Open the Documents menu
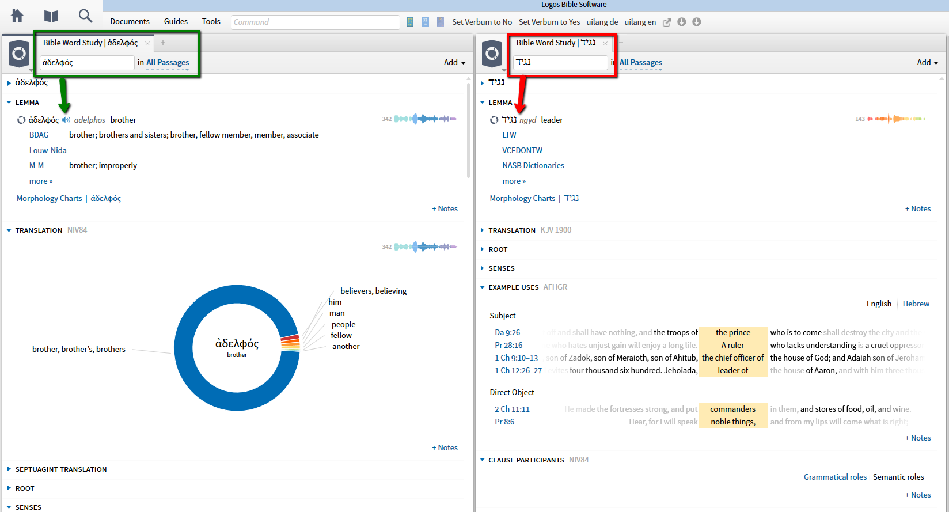The image size is (949, 512). pyautogui.click(x=130, y=21)
